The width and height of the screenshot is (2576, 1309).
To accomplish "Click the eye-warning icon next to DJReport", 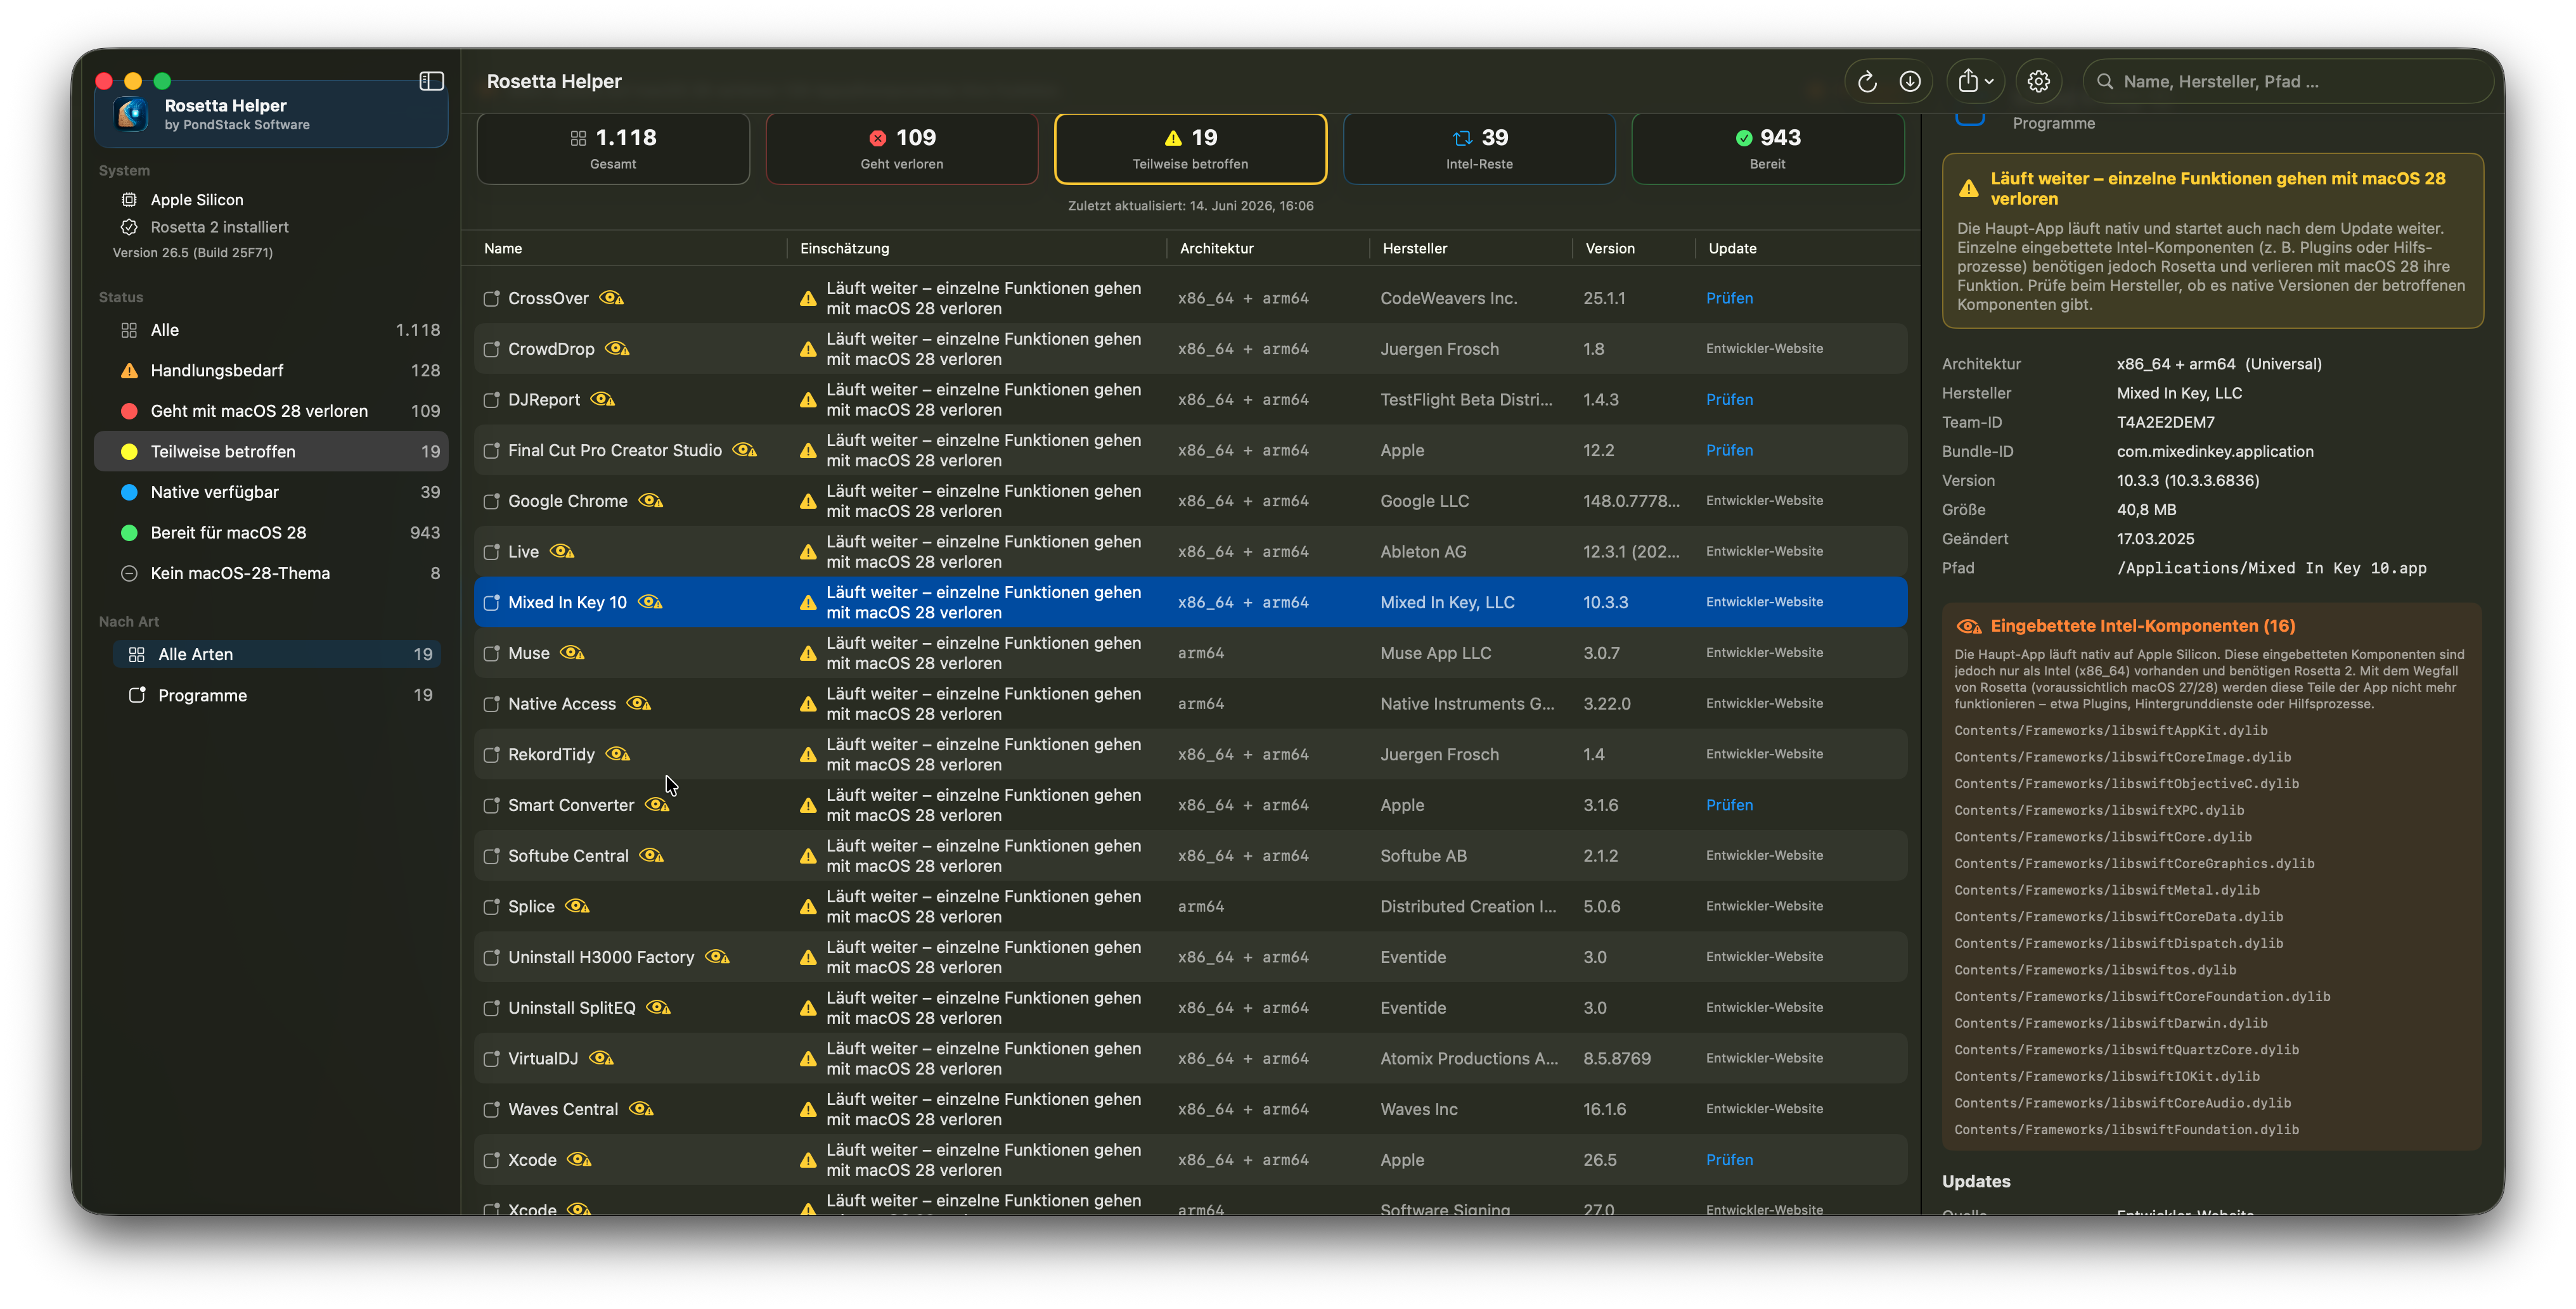I will coord(602,400).
